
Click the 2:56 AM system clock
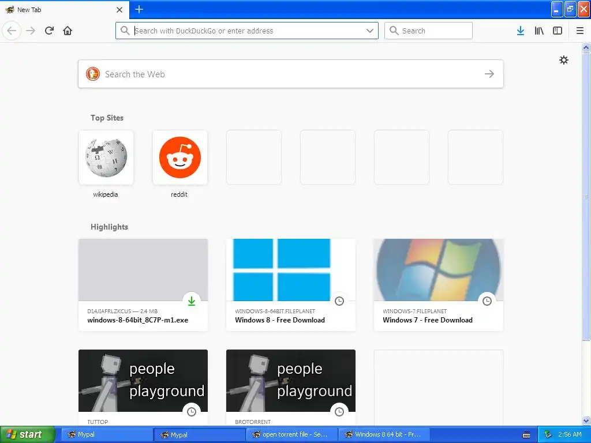(x=570, y=434)
